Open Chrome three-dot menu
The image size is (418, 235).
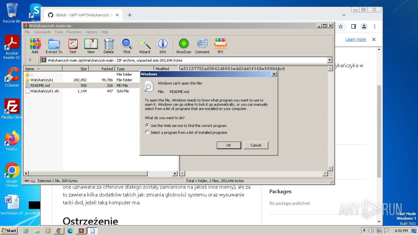(375, 26)
